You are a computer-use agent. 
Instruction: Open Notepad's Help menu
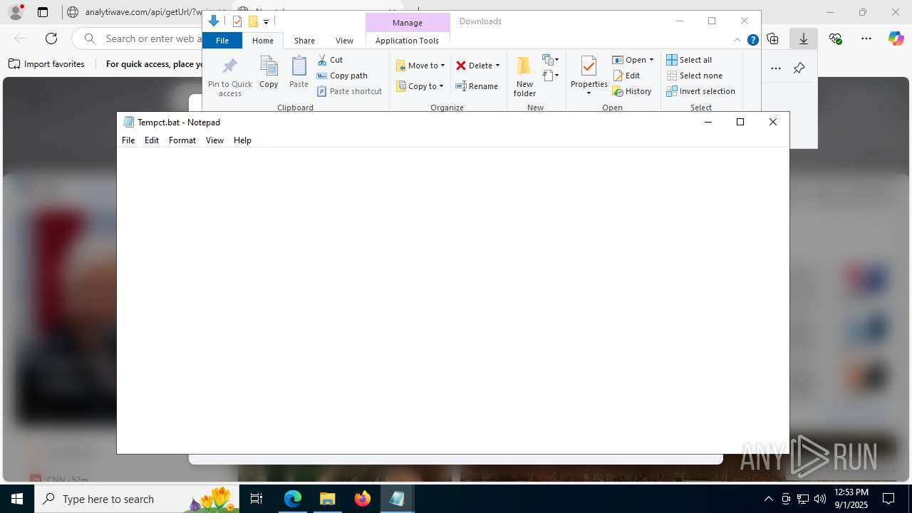[242, 140]
